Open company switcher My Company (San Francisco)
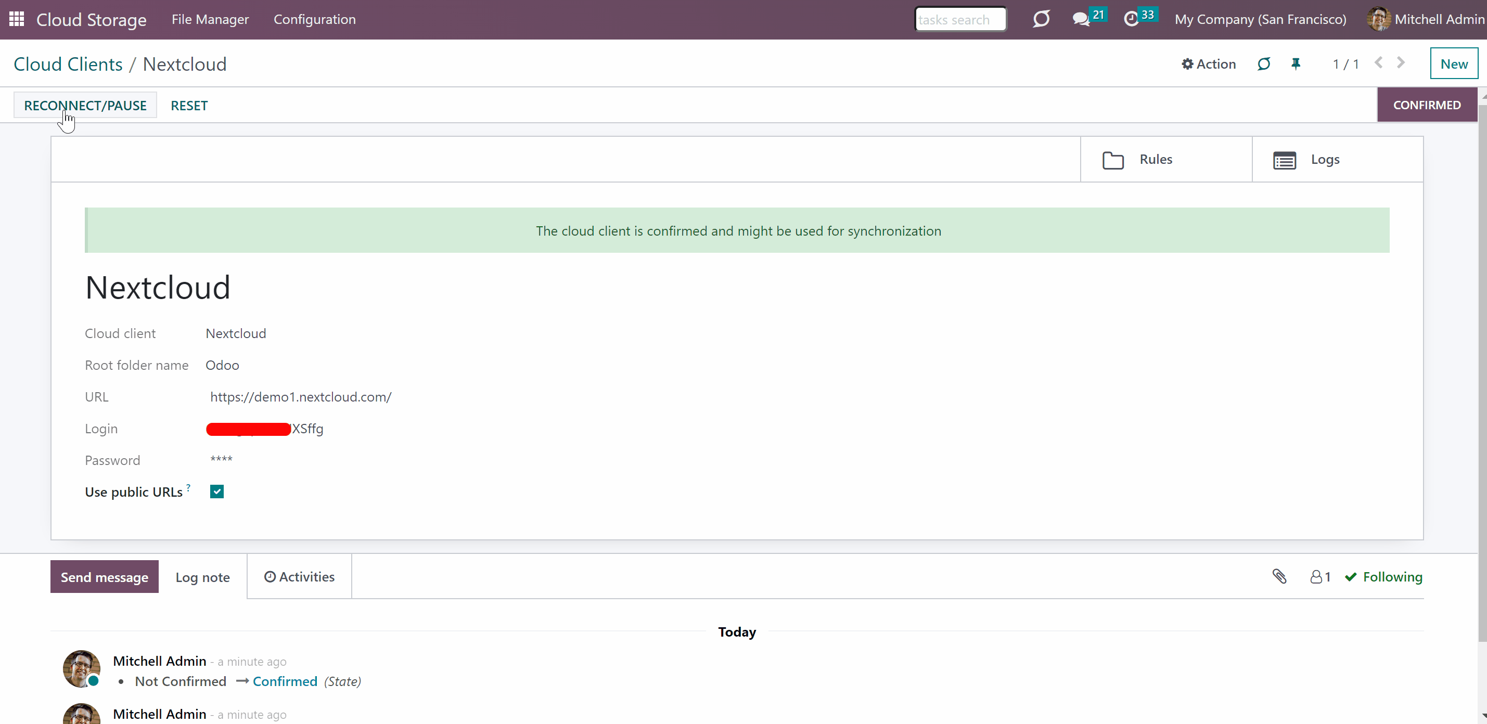 pos(1260,19)
